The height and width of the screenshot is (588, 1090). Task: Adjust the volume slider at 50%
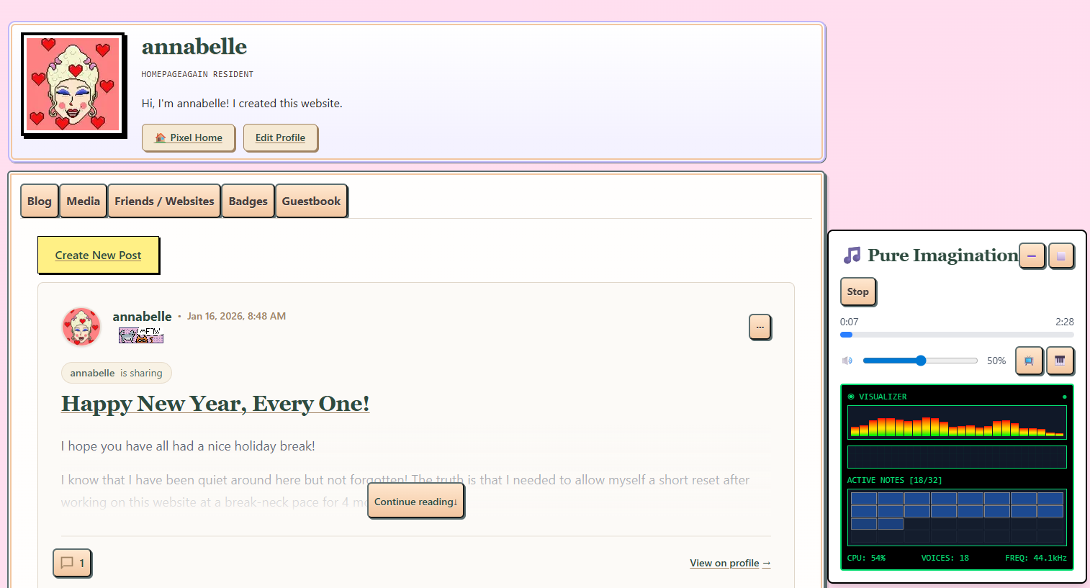[x=920, y=361]
